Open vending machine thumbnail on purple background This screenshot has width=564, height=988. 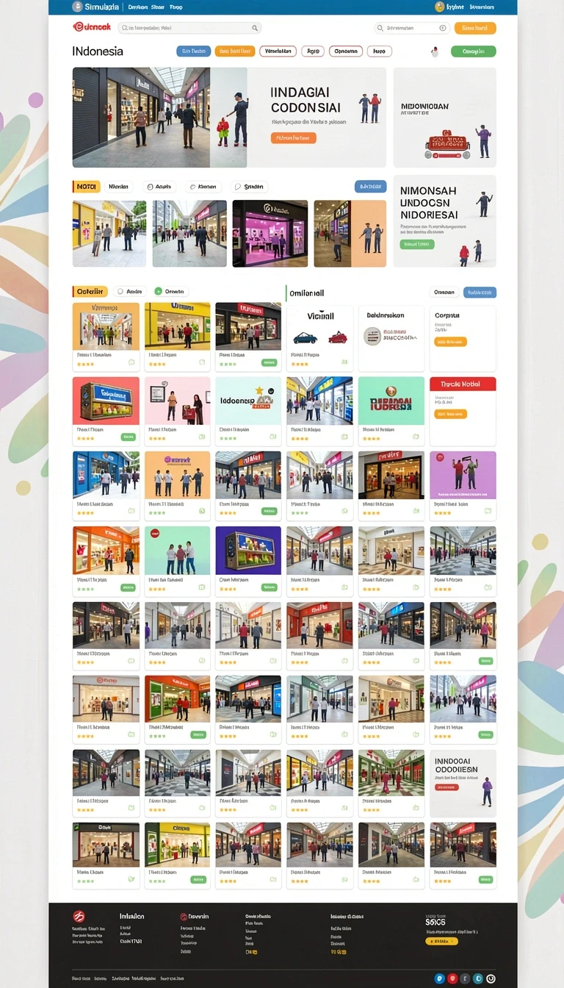click(x=248, y=551)
